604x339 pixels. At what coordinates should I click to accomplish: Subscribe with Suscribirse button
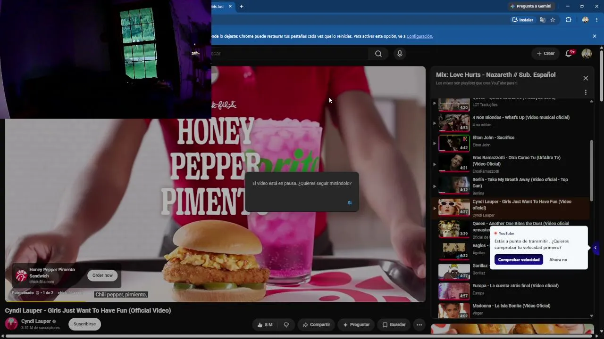coord(84,324)
